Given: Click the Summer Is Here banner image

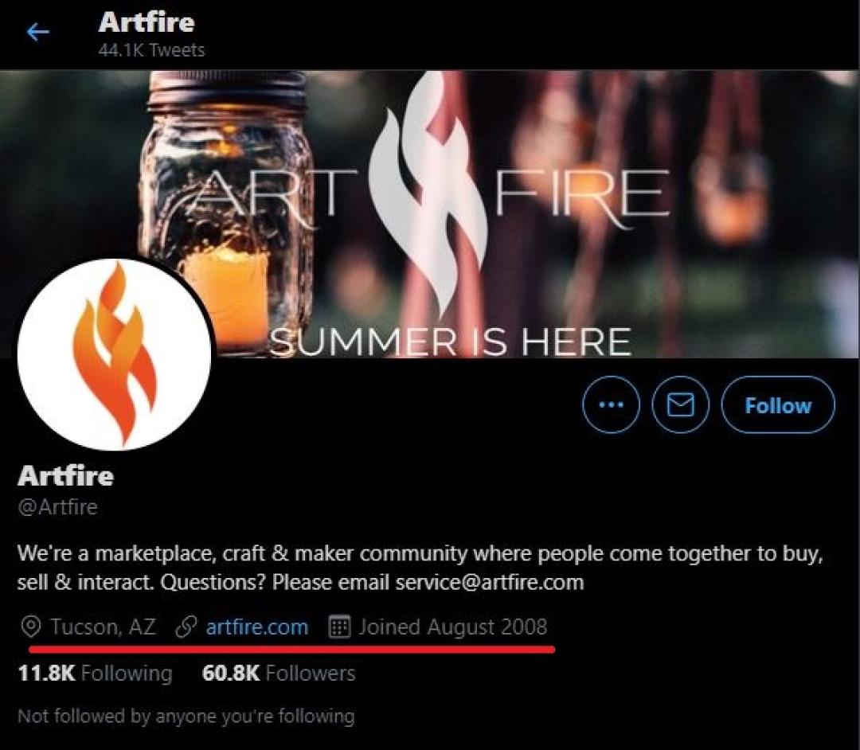Looking at the screenshot, I should click(430, 214).
